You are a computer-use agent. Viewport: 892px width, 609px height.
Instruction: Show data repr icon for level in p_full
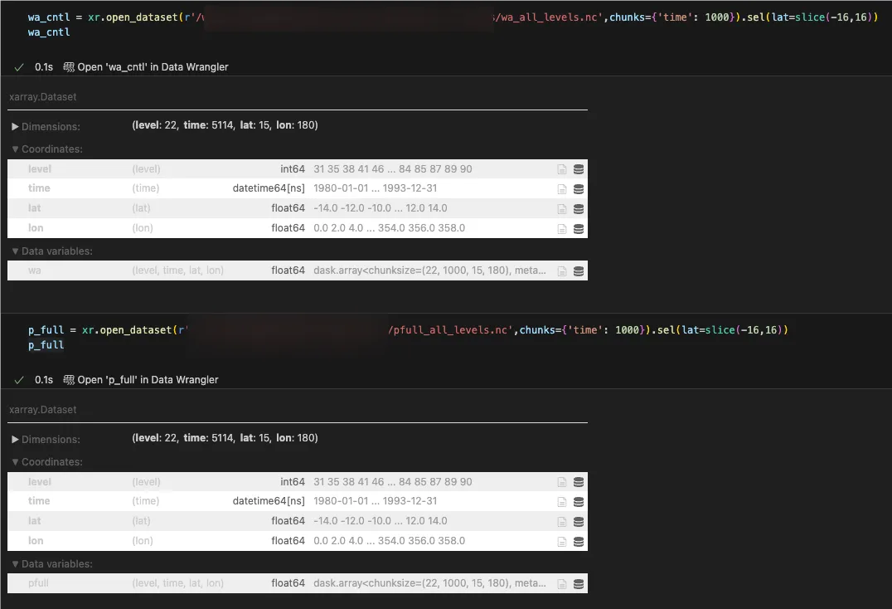[x=579, y=482]
